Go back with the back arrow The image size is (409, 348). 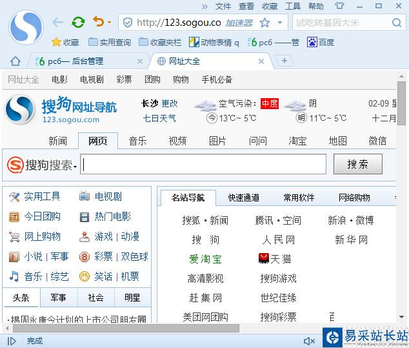pyautogui.click(x=57, y=23)
